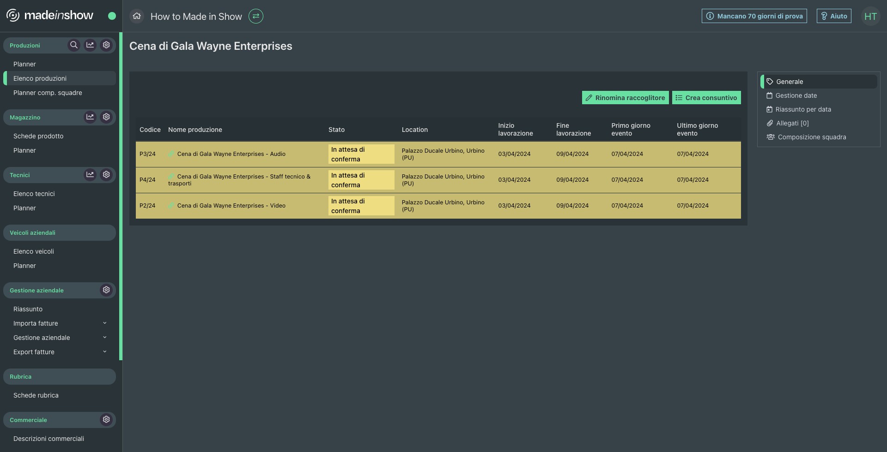The width and height of the screenshot is (887, 452).
Task: Click the madeinshow logo
Action: click(50, 16)
